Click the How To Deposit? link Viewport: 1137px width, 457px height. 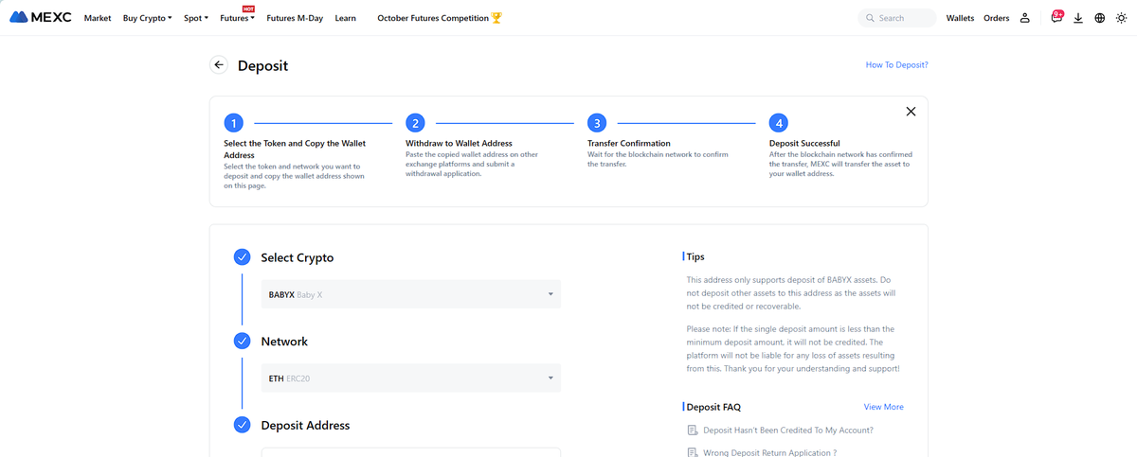coord(896,65)
